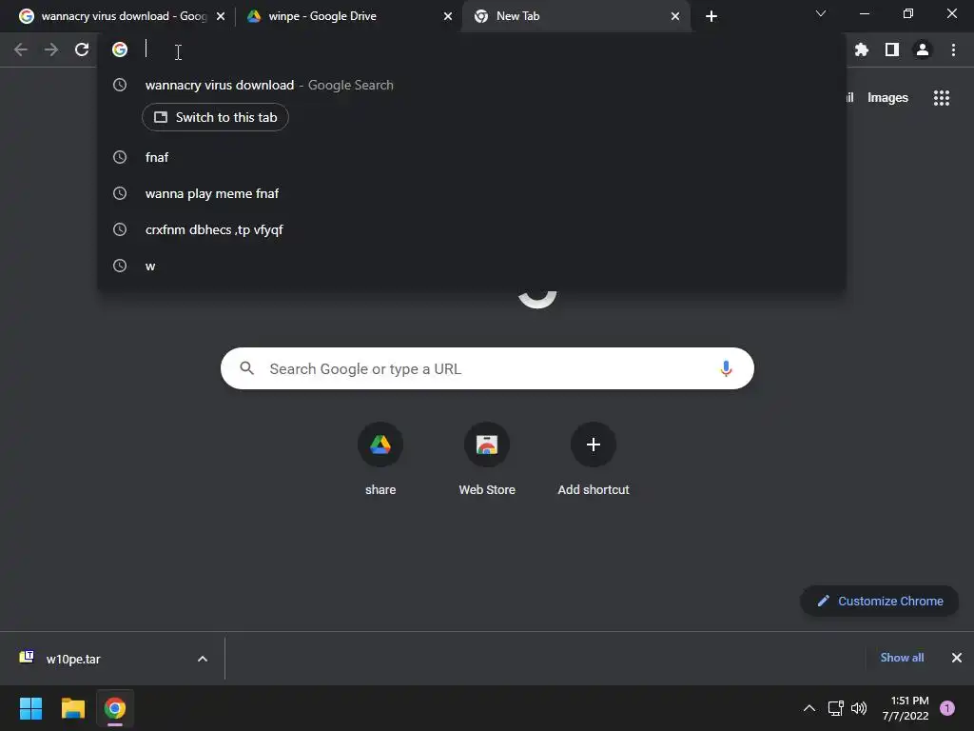Screen dimensions: 974x731
Task: Select the fnaf history suggestion
Action: coord(472,157)
